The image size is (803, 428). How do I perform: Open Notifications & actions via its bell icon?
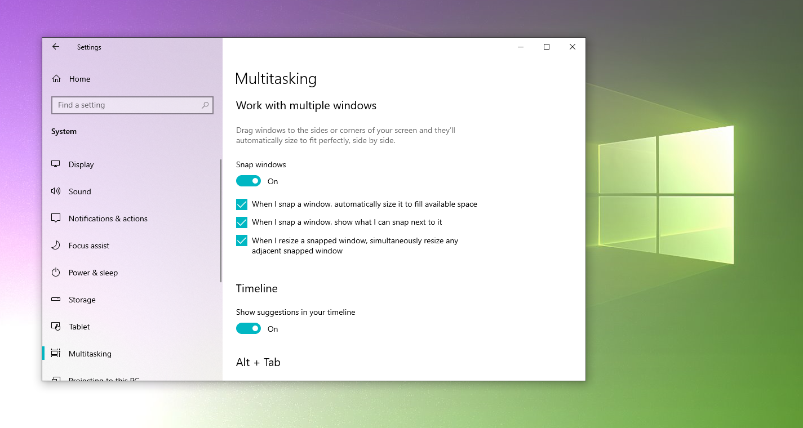tap(55, 218)
